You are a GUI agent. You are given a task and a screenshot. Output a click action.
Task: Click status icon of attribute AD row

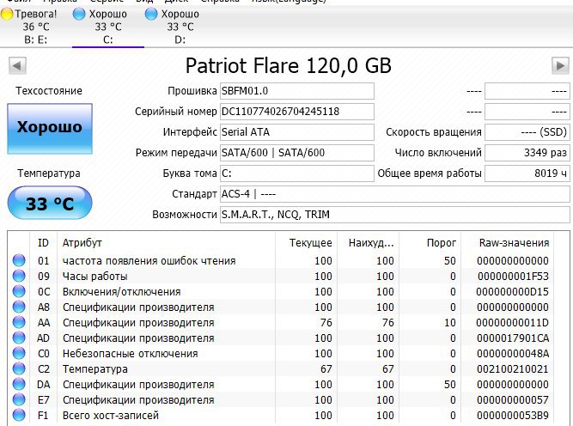pyautogui.click(x=19, y=338)
